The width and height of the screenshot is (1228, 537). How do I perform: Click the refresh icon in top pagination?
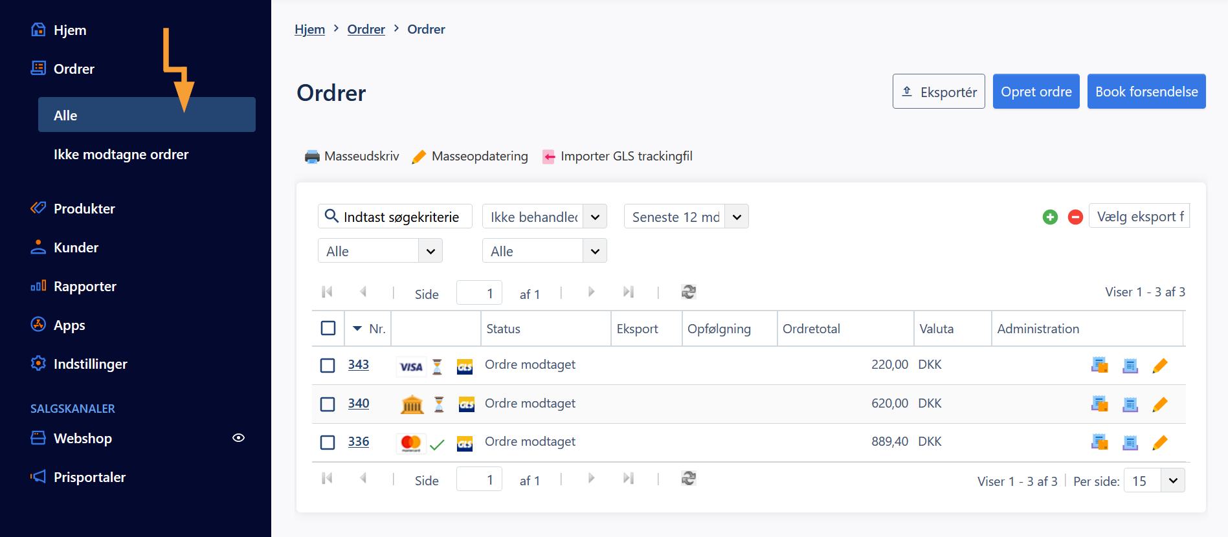coord(688,292)
